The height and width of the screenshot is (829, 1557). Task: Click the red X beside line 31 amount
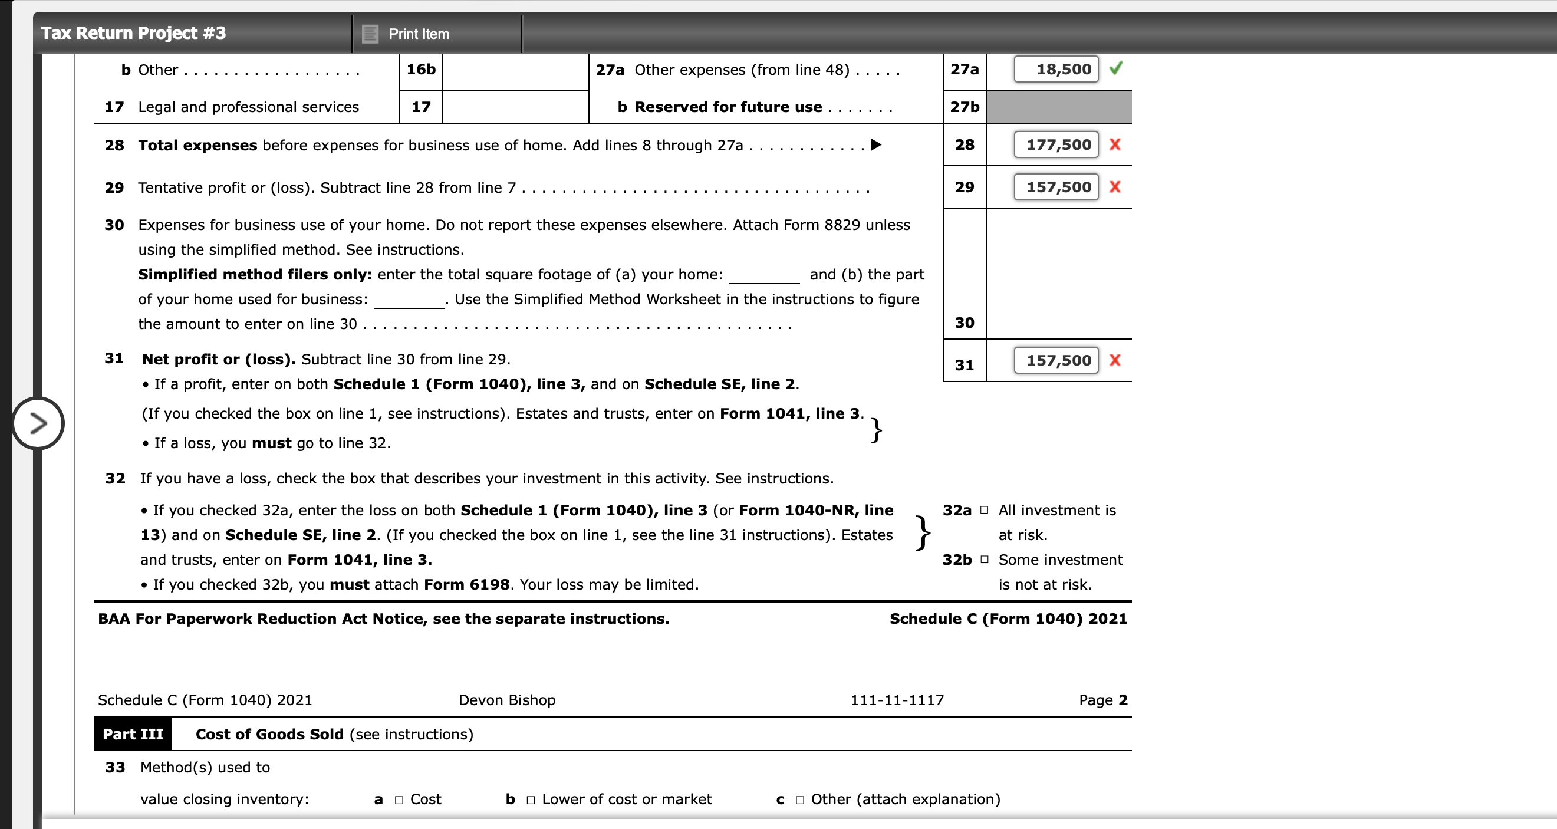click(x=1116, y=360)
